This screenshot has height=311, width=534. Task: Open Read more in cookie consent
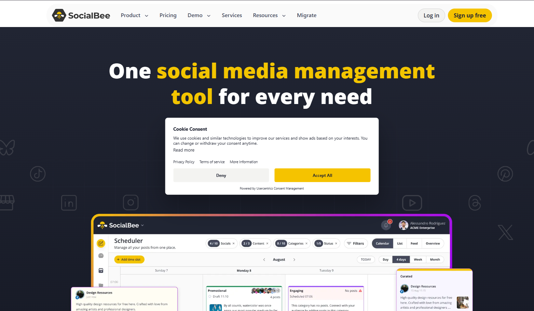184,150
